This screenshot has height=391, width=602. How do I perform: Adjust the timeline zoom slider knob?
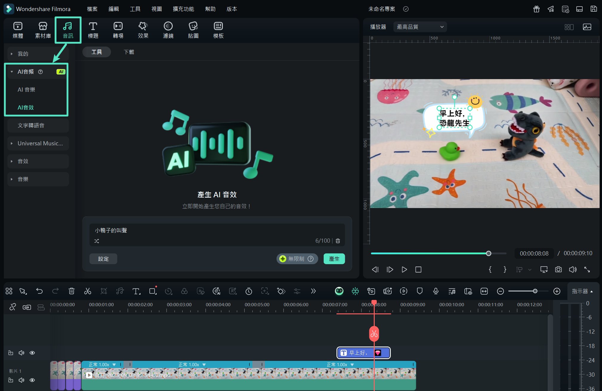click(x=535, y=291)
